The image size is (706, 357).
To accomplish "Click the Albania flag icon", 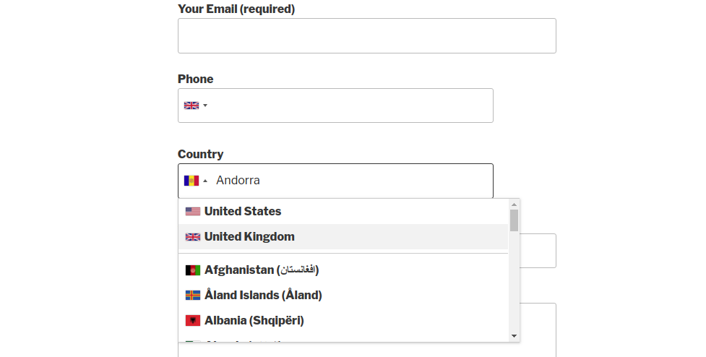I will [193, 321].
